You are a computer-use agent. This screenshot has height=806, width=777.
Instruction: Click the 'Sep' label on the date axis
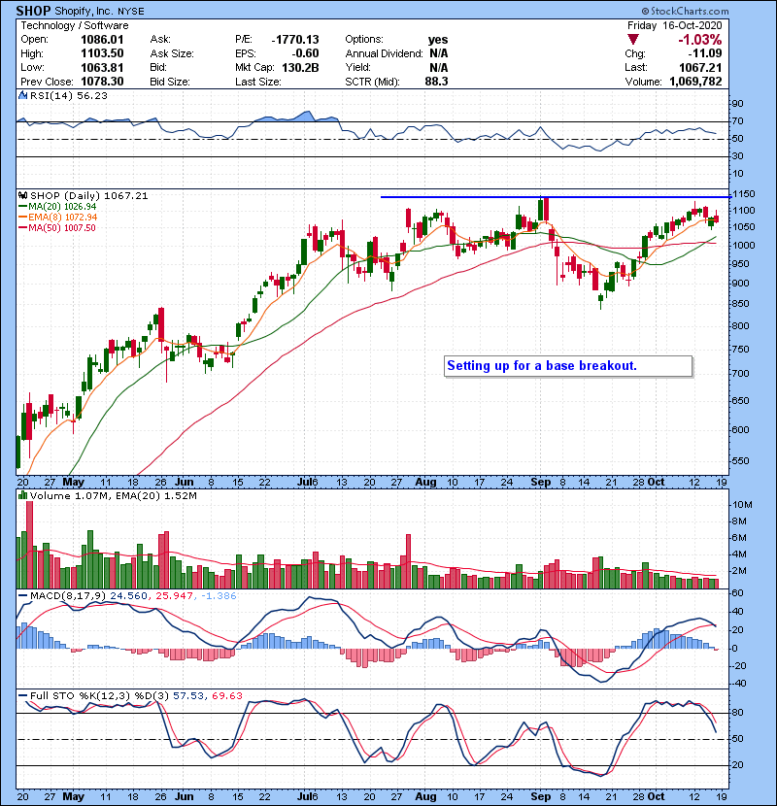coord(542,481)
